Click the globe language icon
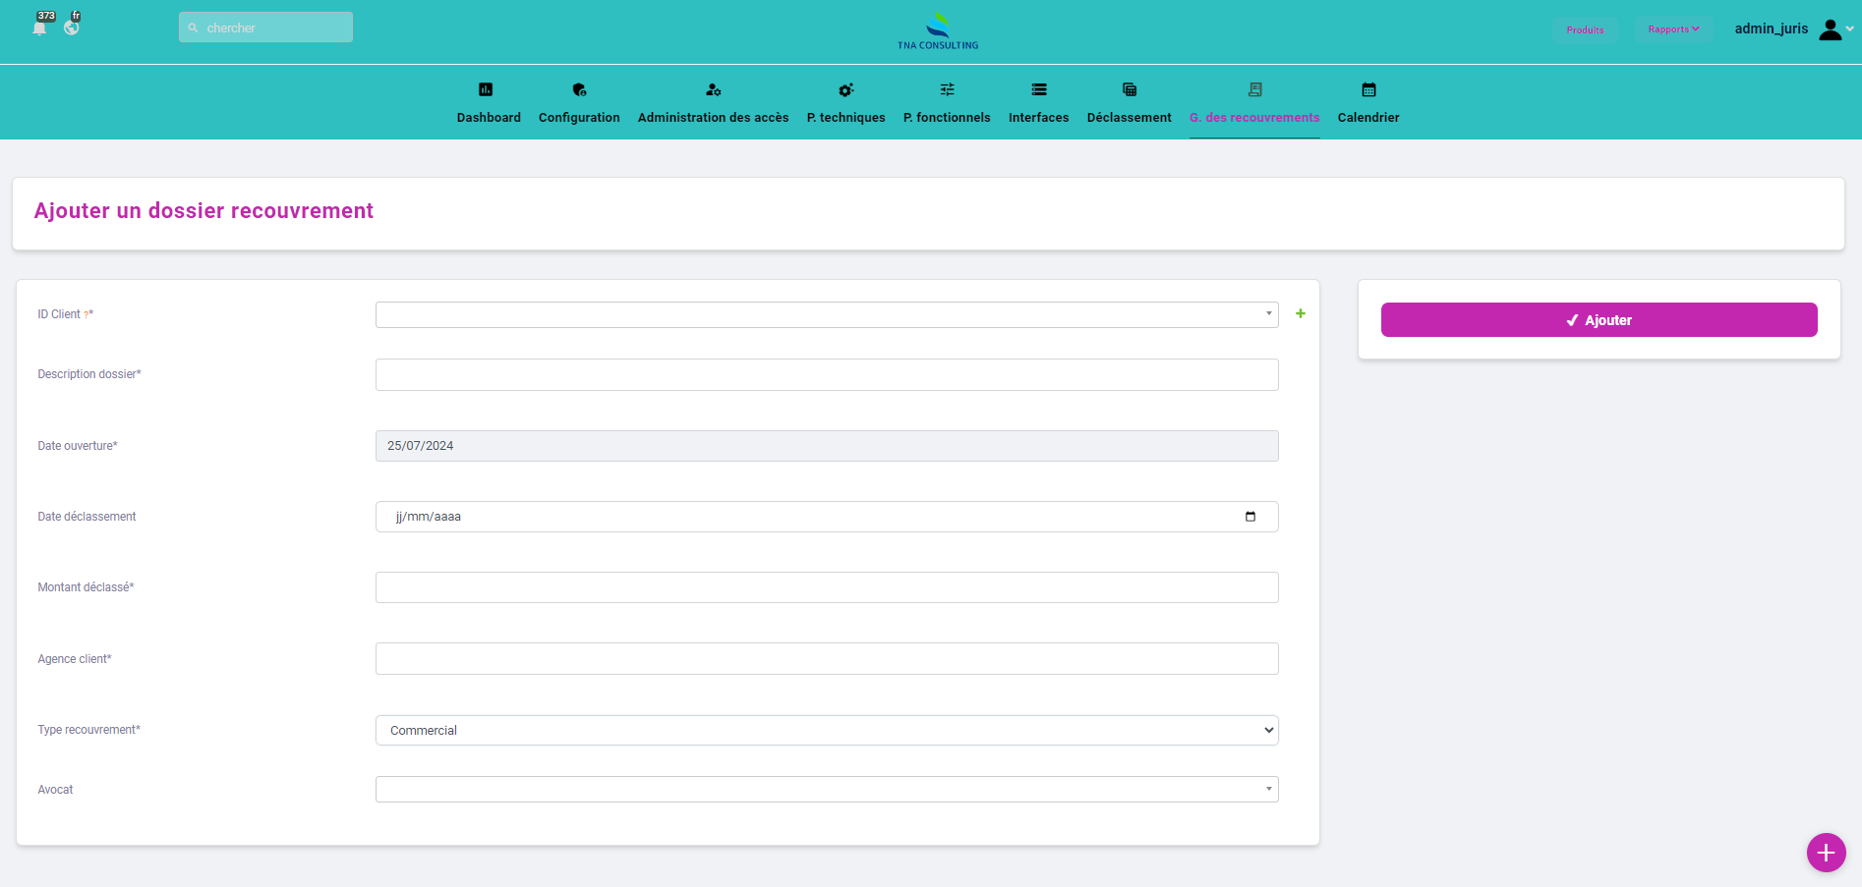 pyautogui.click(x=72, y=28)
